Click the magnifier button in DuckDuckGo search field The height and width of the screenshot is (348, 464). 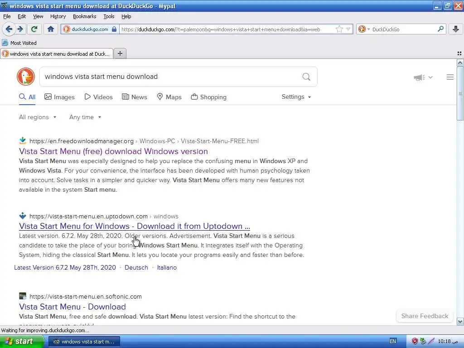(306, 77)
